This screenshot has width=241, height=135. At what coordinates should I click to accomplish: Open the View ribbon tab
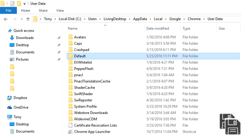click(x=60, y=10)
